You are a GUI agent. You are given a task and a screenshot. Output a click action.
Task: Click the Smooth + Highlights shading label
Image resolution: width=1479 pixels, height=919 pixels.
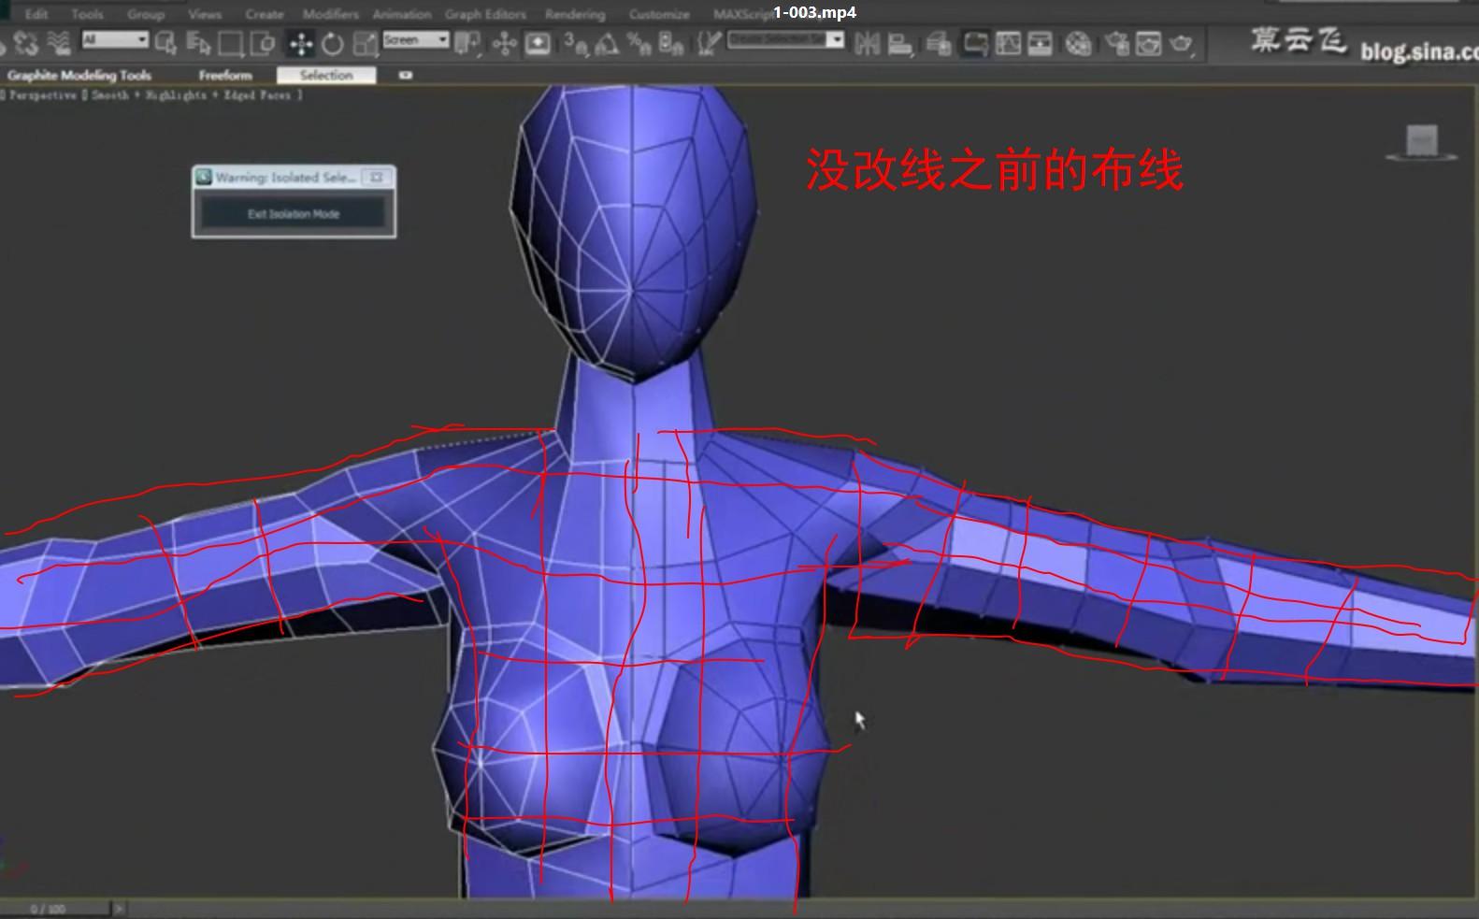click(x=149, y=95)
